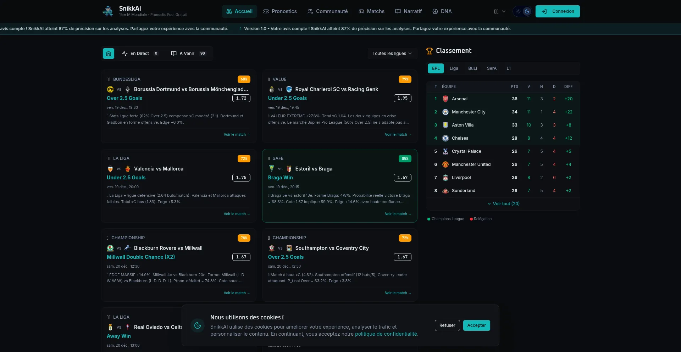Click the Chelsea club crest
This screenshot has width=681, height=352.
coord(445,138)
